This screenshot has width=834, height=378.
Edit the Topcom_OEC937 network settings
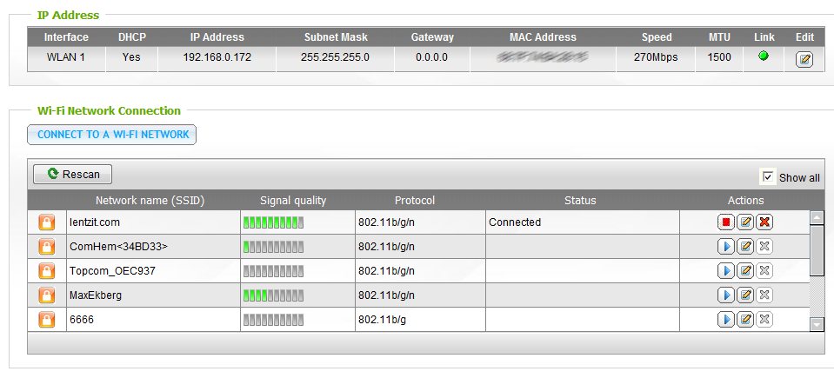(x=745, y=271)
